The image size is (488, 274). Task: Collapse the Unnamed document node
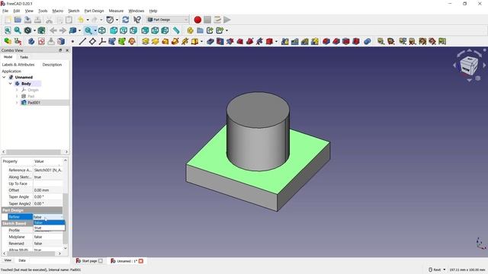click(4, 77)
